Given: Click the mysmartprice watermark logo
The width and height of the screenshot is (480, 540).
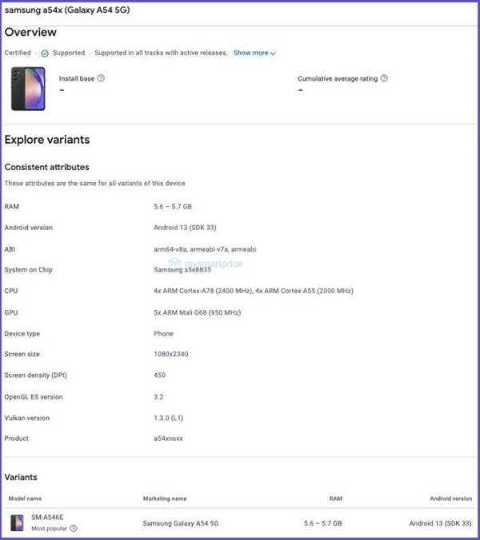Looking at the screenshot, I should click(x=206, y=264).
